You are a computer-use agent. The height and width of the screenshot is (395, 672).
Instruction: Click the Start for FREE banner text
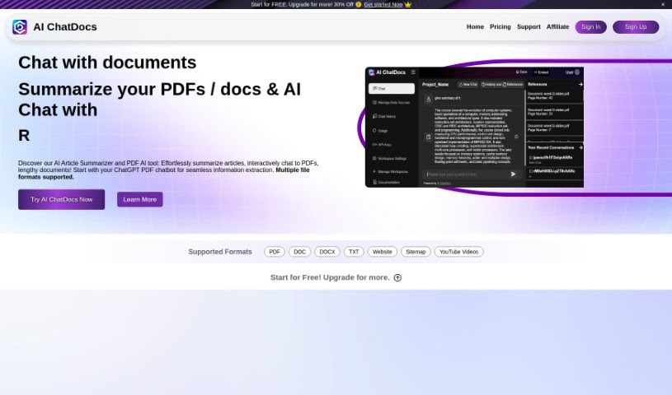302,4
